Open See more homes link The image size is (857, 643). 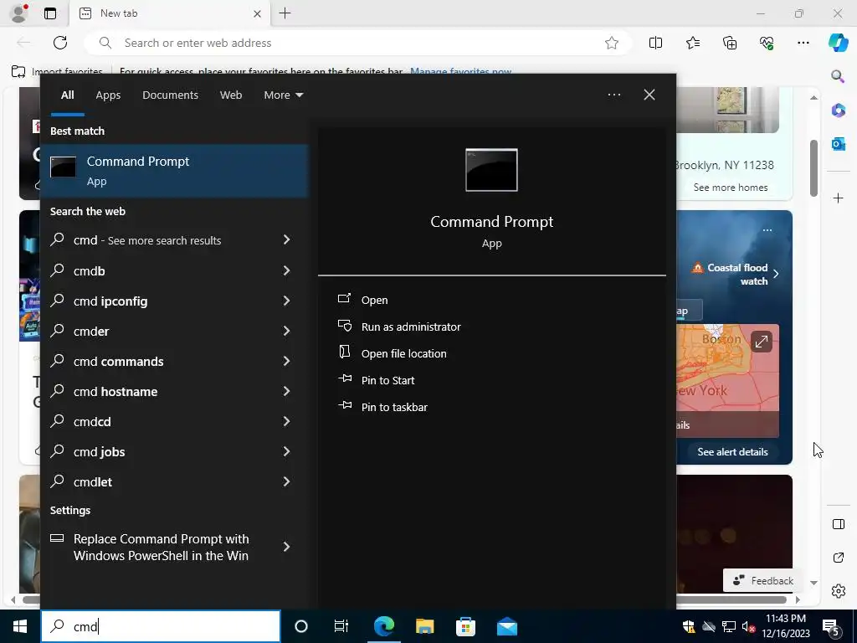point(730,187)
